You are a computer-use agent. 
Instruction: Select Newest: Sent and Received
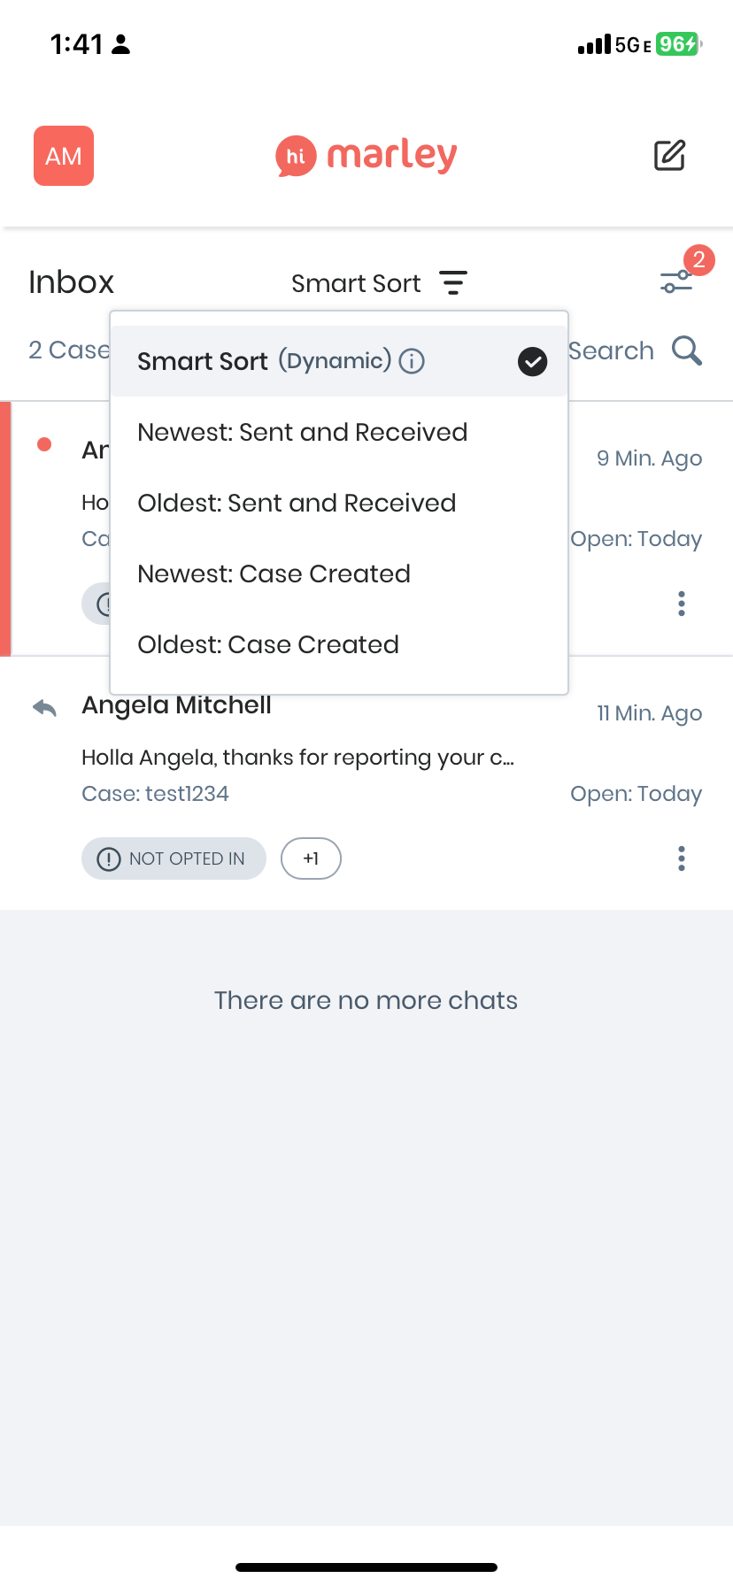[302, 432]
